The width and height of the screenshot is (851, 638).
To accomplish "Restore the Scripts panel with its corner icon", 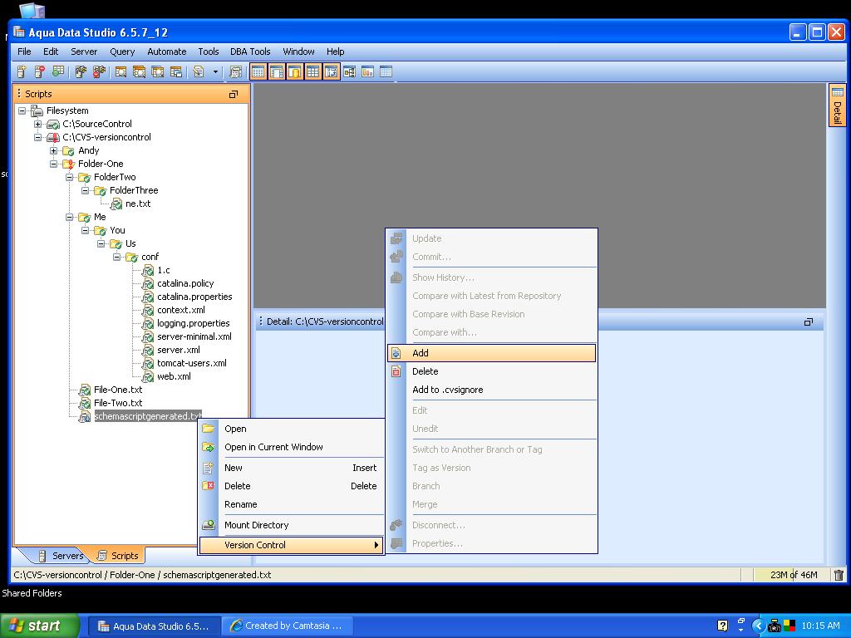I will pos(234,95).
